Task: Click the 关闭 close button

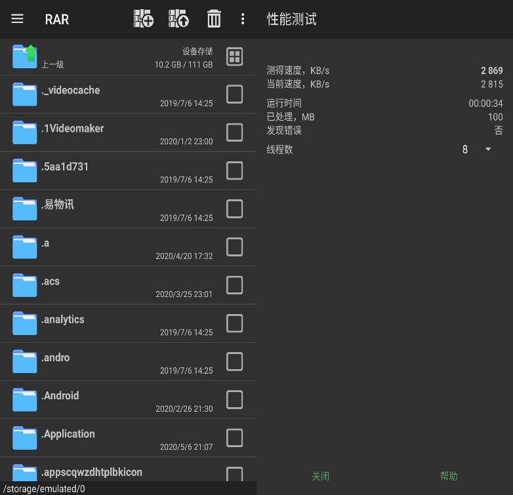Action: (x=321, y=476)
